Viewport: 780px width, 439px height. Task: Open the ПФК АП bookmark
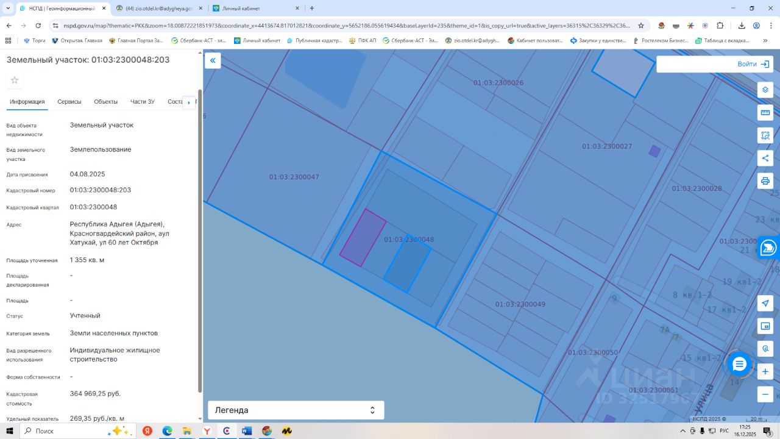(x=363, y=41)
